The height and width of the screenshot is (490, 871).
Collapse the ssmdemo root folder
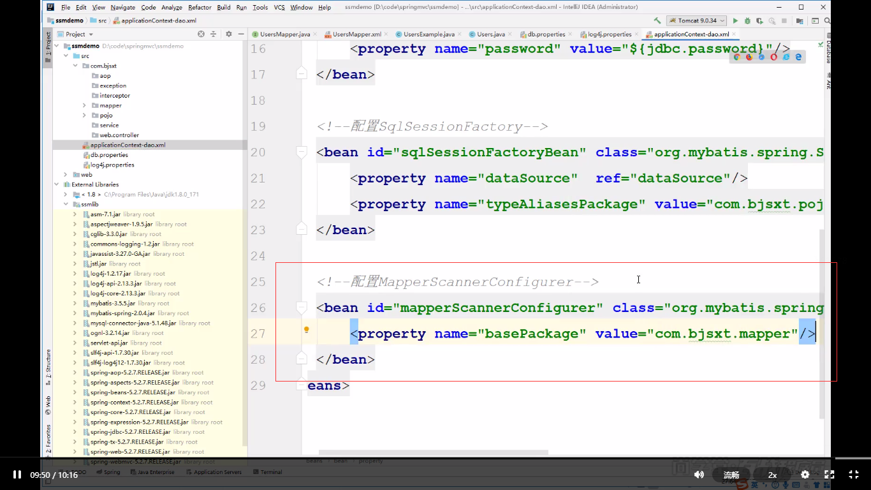click(x=57, y=46)
